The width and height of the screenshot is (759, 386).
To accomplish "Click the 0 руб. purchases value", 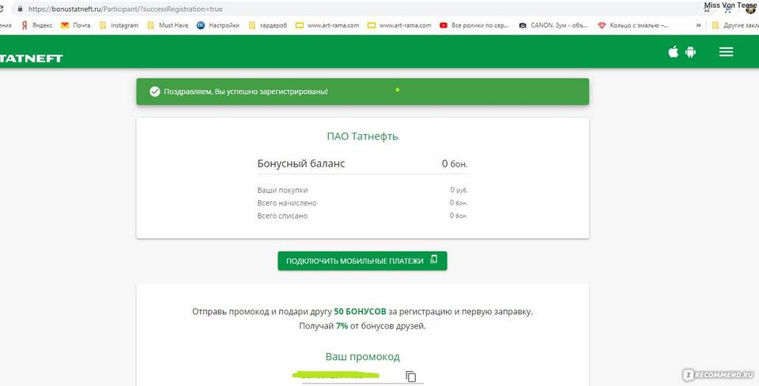I will 459,190.
